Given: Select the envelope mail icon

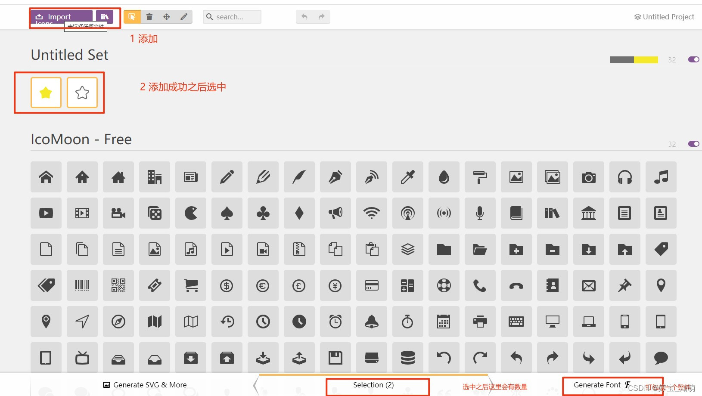Looking at the screenshot, I should click(x=589, y=285).
